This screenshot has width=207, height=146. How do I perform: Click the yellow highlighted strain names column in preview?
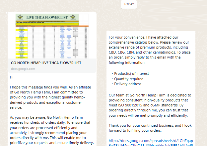[22, 43]
